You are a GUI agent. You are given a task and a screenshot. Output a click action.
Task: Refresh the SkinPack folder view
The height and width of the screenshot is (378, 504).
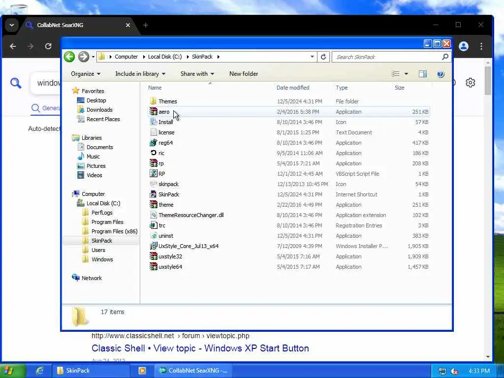click(323, 57)
